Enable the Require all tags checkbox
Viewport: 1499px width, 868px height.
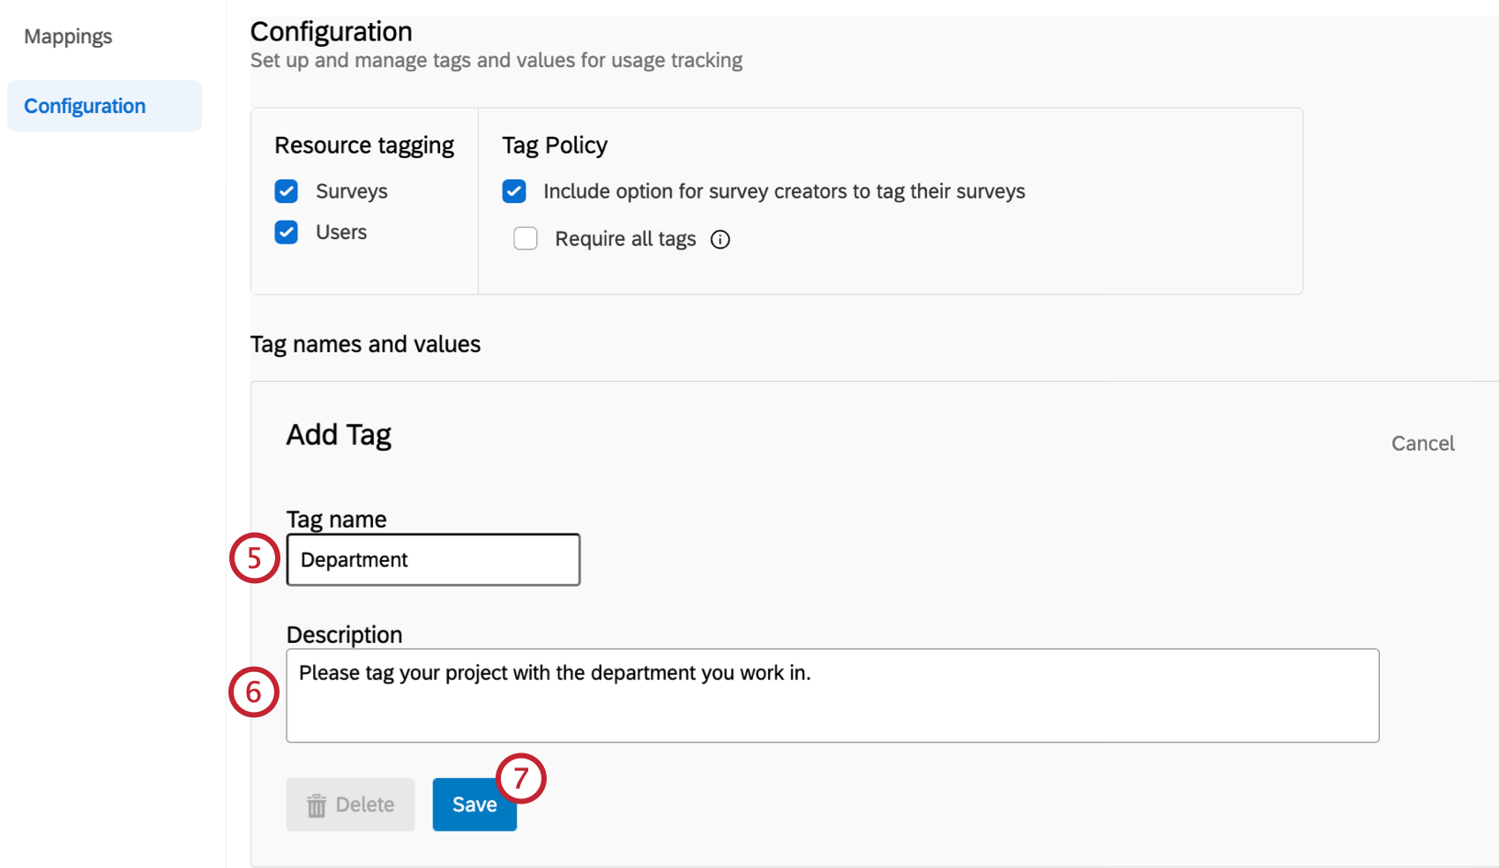[x=526, y=238]
